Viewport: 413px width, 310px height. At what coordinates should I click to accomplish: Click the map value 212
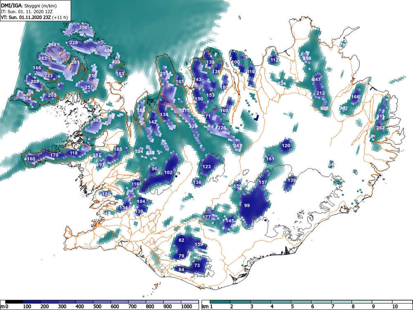point(320,93)
